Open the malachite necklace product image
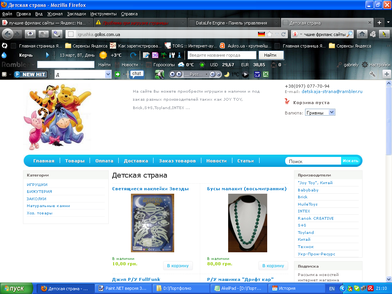This screenshot has height=294, width=392. pos(248,223)
